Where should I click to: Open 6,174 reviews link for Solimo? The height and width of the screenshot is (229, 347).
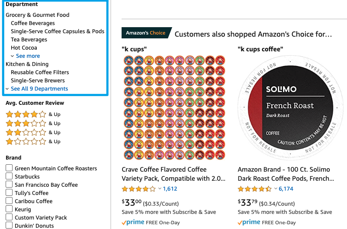coord(286,189)
